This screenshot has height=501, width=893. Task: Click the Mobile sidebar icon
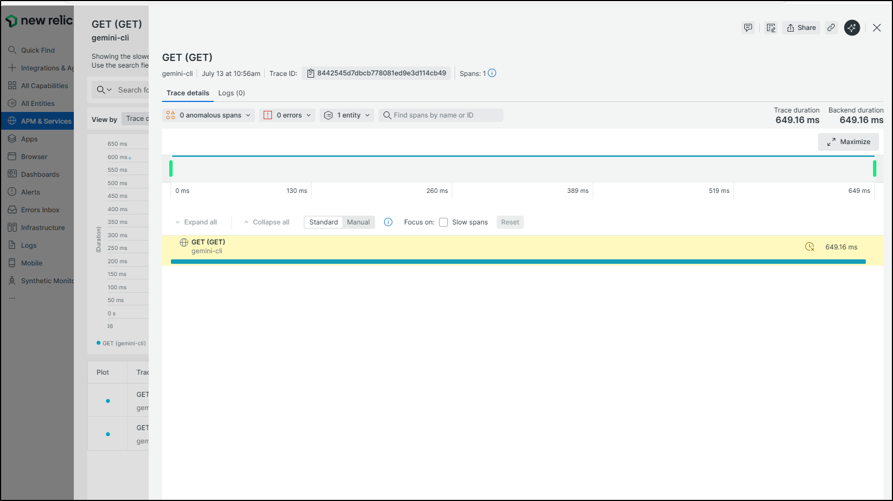tap(12, 263)
